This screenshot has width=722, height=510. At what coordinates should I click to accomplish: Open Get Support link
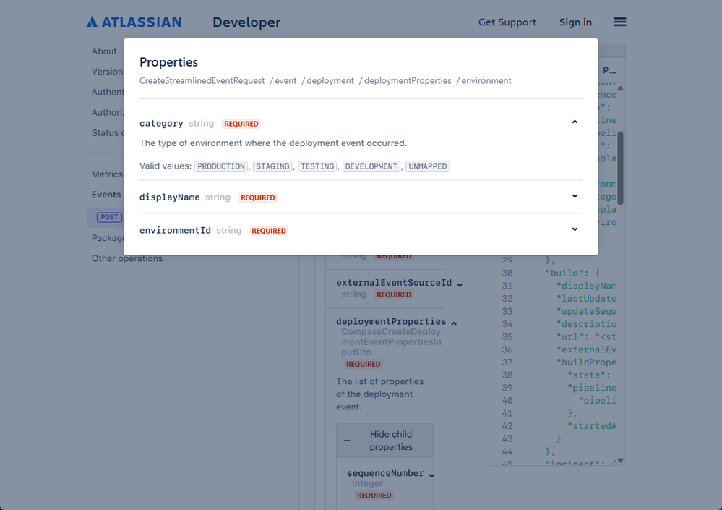[x=507, y=22]
